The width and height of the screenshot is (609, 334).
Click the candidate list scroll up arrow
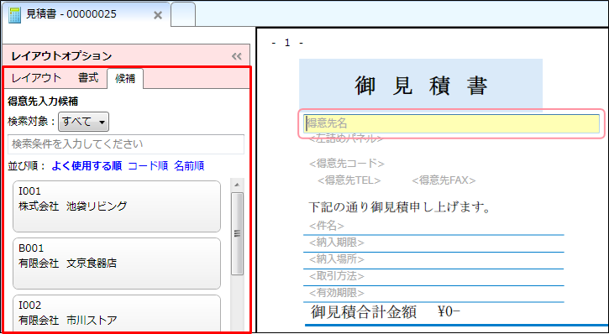237,185
